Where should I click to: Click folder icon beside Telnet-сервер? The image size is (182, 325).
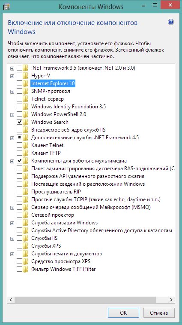tap(25, 99)
